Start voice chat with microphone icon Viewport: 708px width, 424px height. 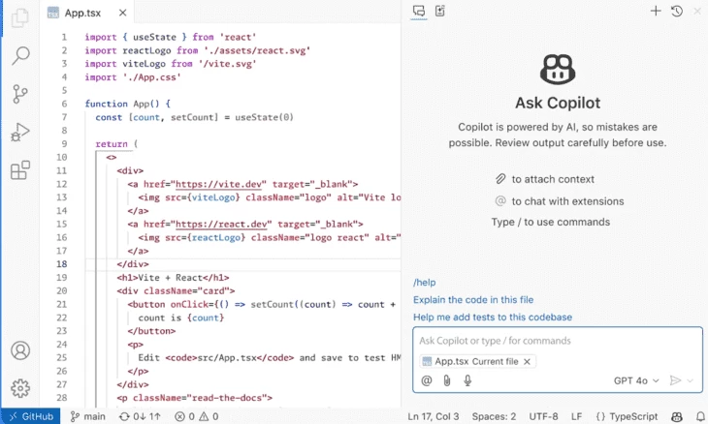coord(467,380)
